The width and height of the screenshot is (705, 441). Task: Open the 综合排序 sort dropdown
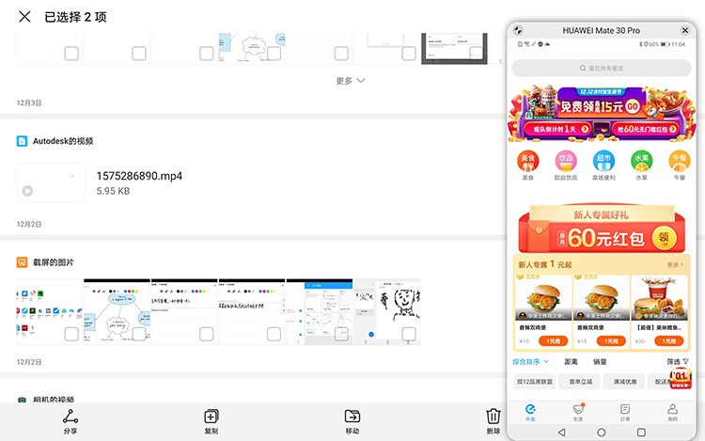click(530, 361)
